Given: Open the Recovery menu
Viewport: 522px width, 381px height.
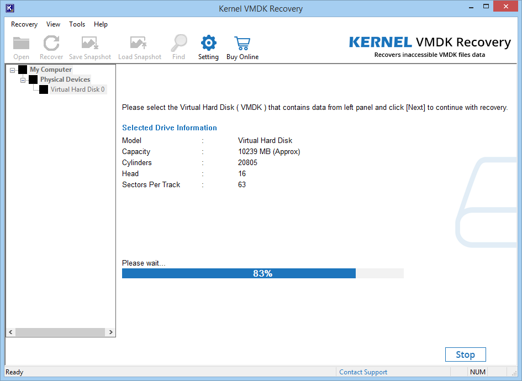Looking at the screenshot, I should tap(24, 24).
